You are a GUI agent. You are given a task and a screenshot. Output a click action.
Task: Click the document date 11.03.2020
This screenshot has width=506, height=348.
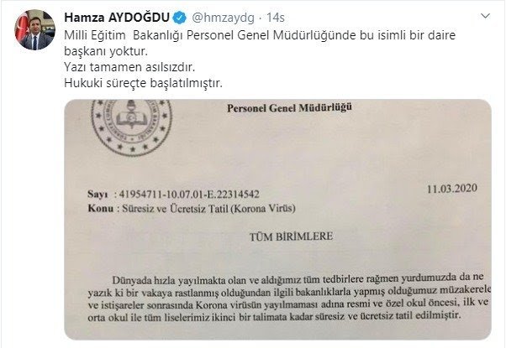[452, 189]
